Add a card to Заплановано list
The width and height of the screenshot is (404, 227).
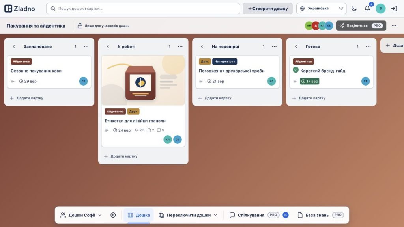[x=26, y=98]
